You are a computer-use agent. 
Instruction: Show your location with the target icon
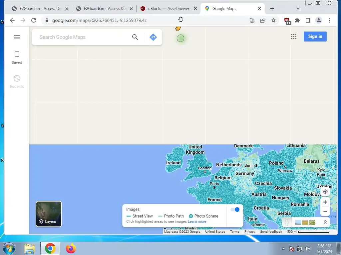click(x=325, y=192)
